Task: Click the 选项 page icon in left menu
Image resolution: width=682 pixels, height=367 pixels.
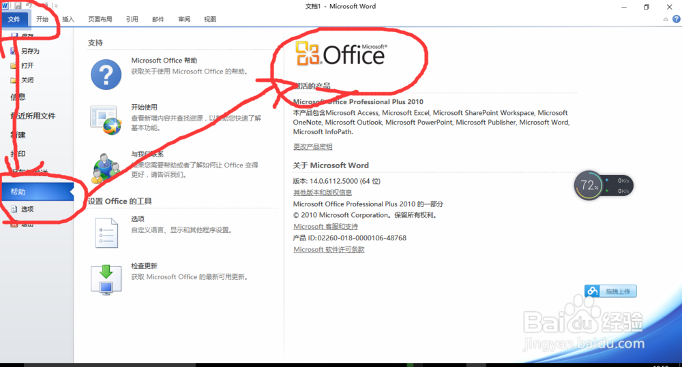Action: click(14, 209)
